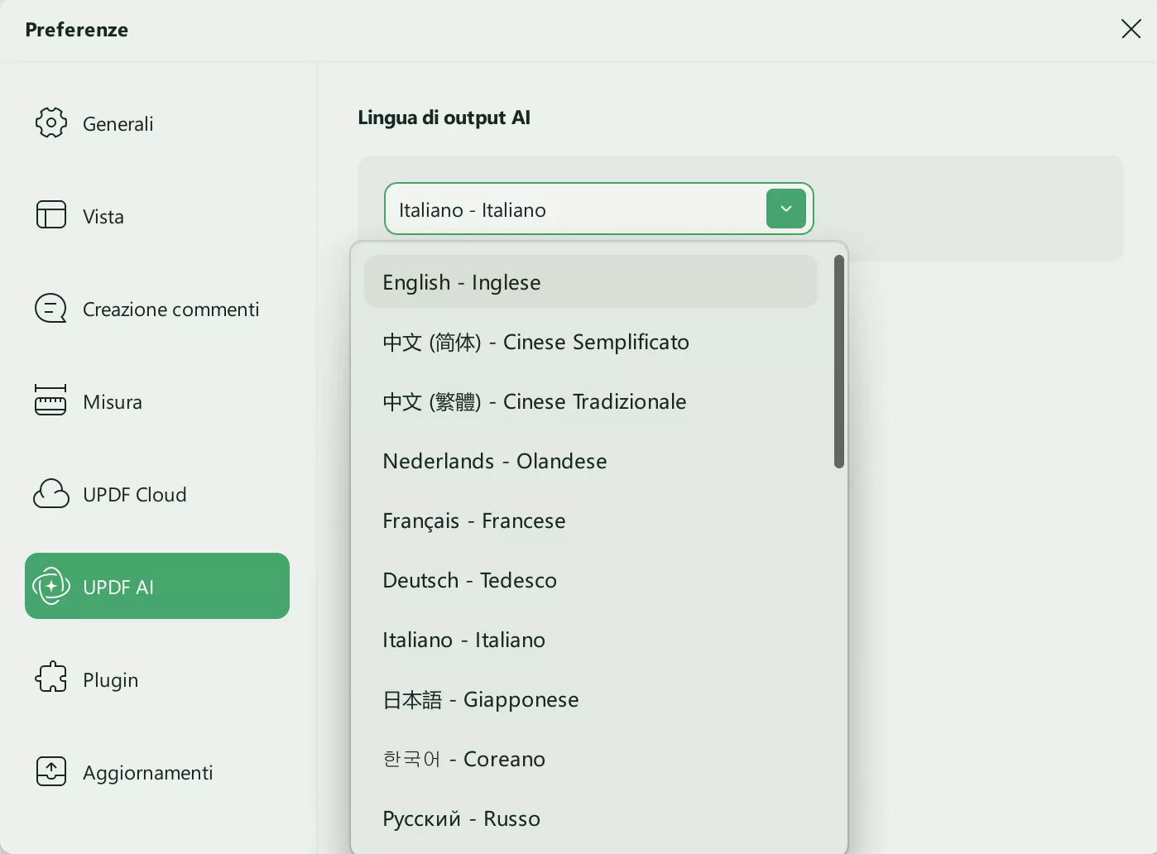Select Cinese Semplificato as output language
The height and width of the screenshot is (854, 1157).
point(591,342)
